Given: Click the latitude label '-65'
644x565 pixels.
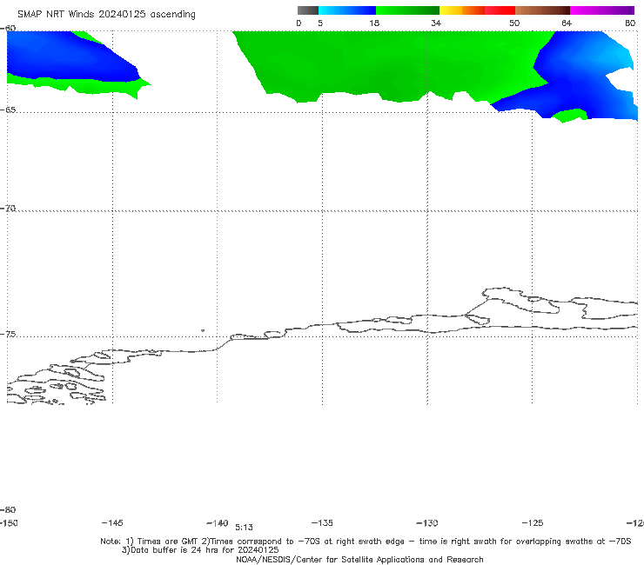Looking at the screenshot, I should pos(8,110).
